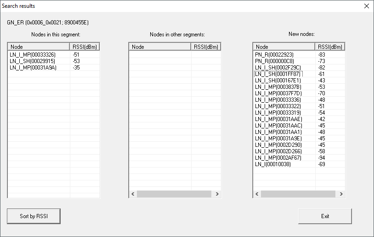Click right scroll arrow in other segments list
This screenshot has width=374, height=237.
coord(217,194)
